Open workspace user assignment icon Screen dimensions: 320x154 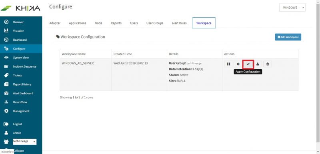(x=258, y=64)
